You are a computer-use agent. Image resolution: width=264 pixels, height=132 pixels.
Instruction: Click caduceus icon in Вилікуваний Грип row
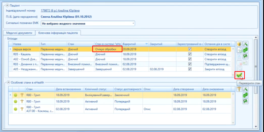point(22,95)
